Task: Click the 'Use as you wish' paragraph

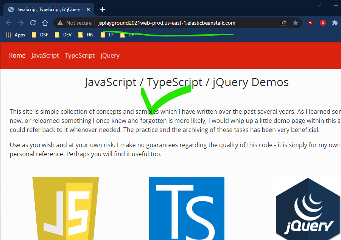Action: 175,149
